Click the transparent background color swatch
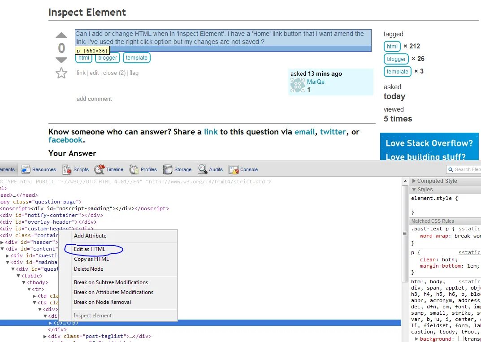The height and width of the screenshot is (342, 481). tap(461, 339)
